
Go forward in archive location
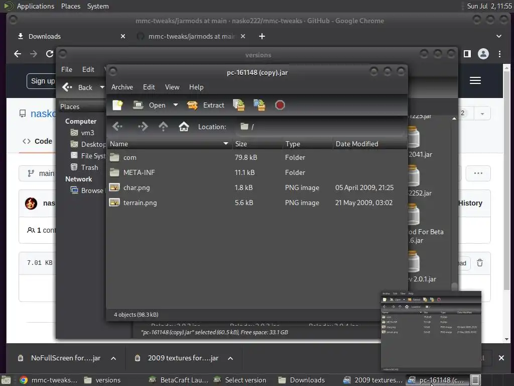pyautogui.click(x=143, y=126)
